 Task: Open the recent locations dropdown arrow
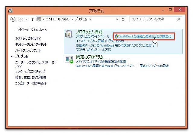tap(27, 19)
